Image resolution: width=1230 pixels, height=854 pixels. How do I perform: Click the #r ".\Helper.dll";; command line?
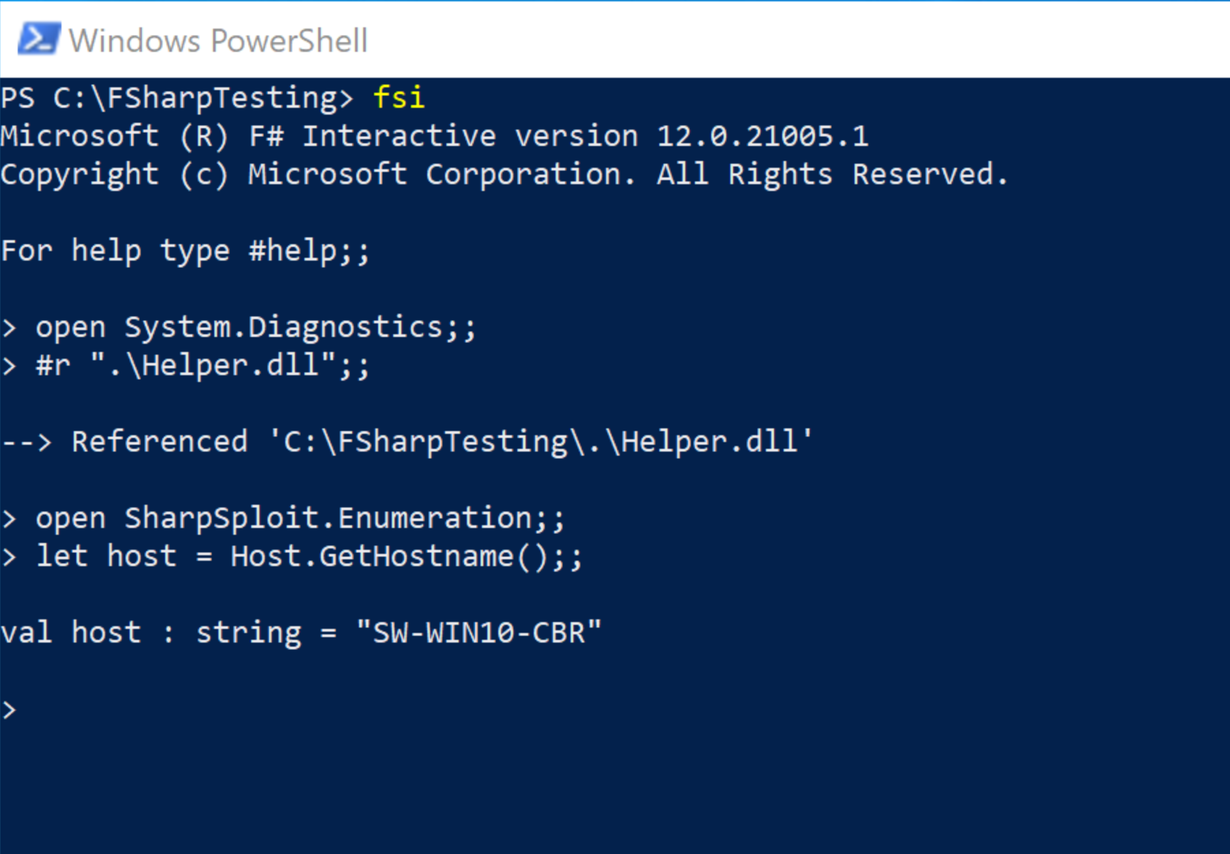click(203, 366)
